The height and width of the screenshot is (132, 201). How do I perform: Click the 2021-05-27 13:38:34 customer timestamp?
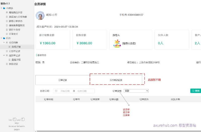coord(66,27)
